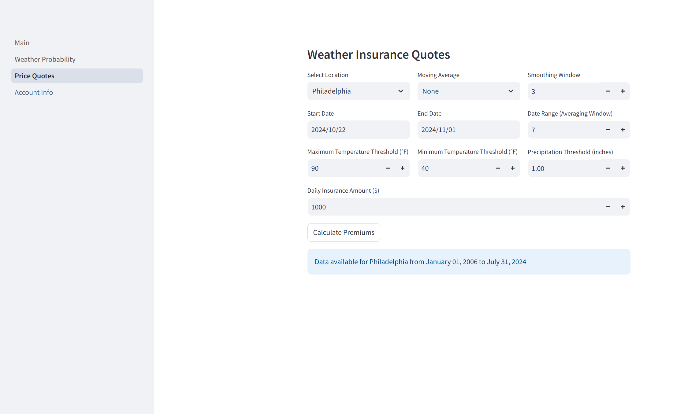Expand the Moving Average dropdown
673x414 pixels.
(x=468, y=91)
